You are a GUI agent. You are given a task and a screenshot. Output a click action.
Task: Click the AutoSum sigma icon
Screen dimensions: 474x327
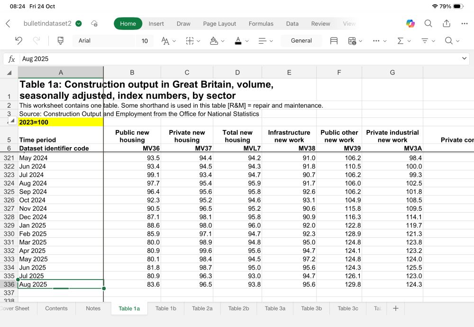401,41
